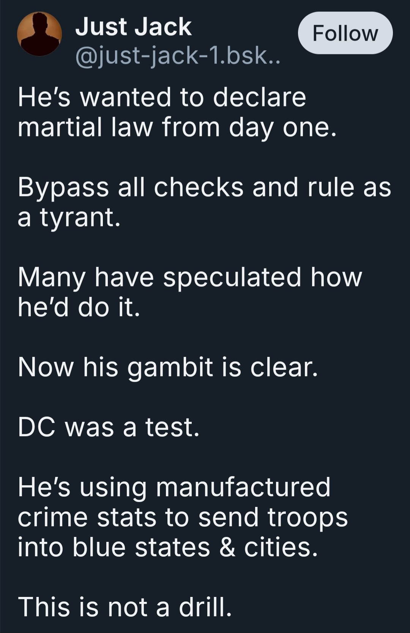Select the line "Many have speculated how"
The height and width of the screenshot is (633, 410).
(x=190, y=277)
